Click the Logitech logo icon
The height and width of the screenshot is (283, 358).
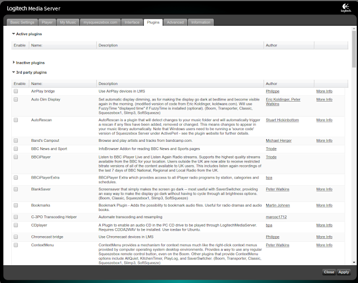point(346,8)
